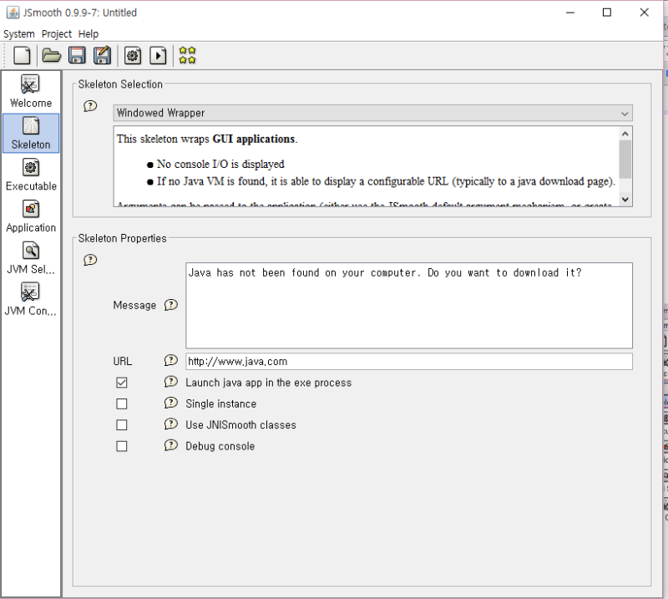Uncheck Launch java app in the exe process
Screen dimensions: 668x599
(122, 383)
